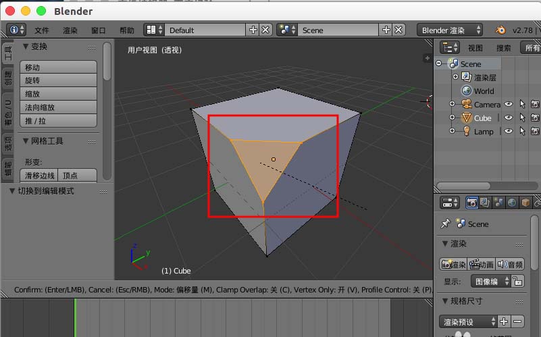Toggle Cube renderability icon
This screenshot has height=337, width=541.
(535, 118)
